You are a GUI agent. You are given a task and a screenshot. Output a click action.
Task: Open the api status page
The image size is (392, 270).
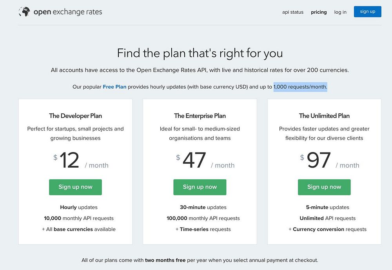[293, 12]
